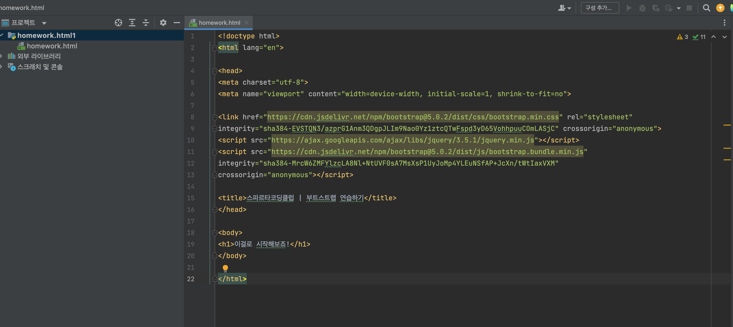Click the locate opened file target icon
Viewport: 733px width, 327px height.
click(118, 23)
